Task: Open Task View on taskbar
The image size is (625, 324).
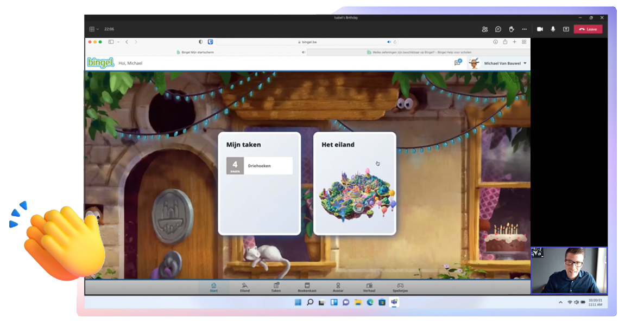Action: tap(321, 302)
